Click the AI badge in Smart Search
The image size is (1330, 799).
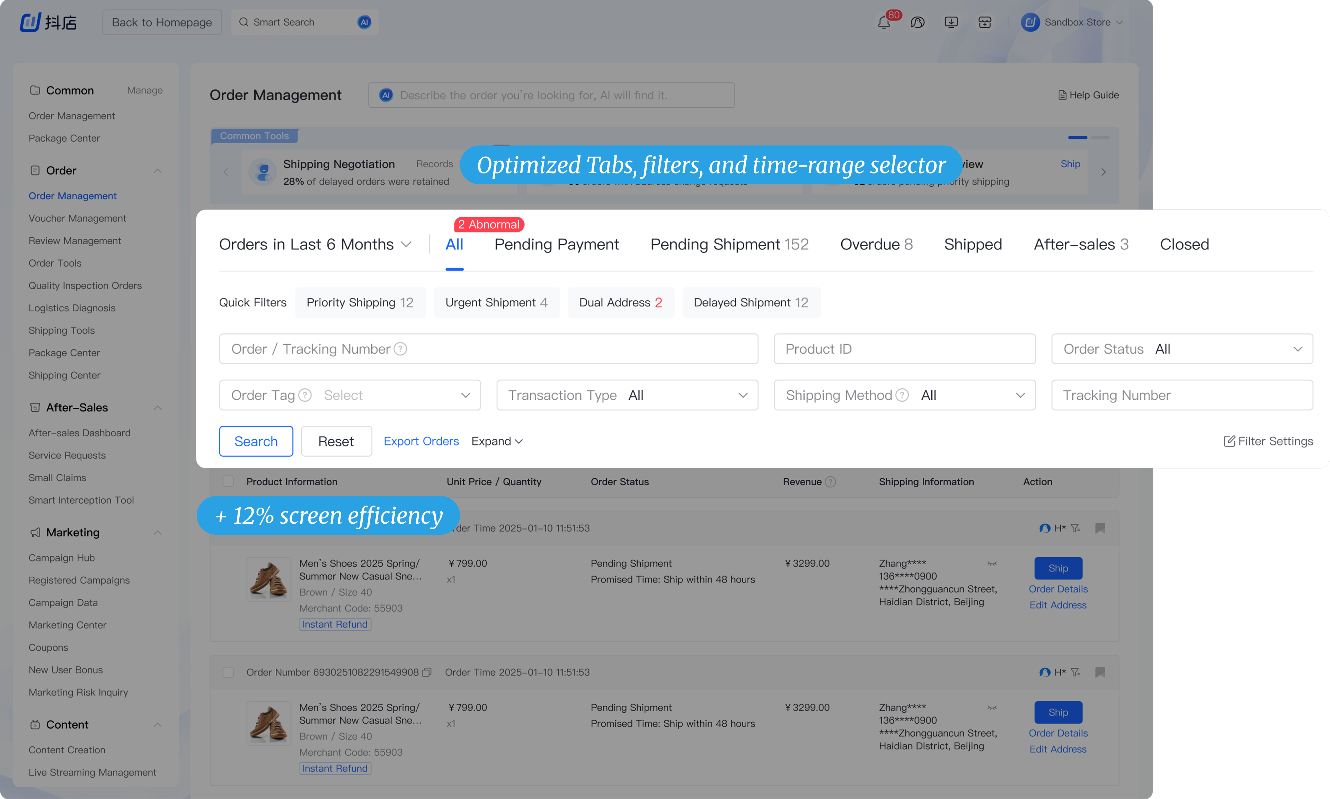click(365, 23)
